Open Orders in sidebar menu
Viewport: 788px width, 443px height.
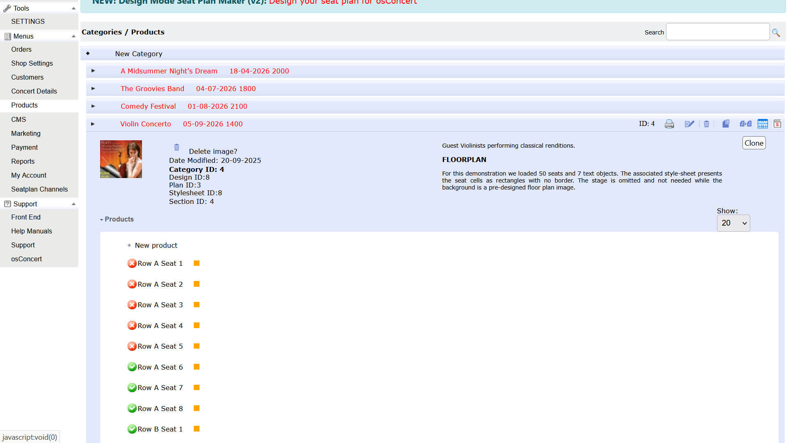(x=21, y=49)
